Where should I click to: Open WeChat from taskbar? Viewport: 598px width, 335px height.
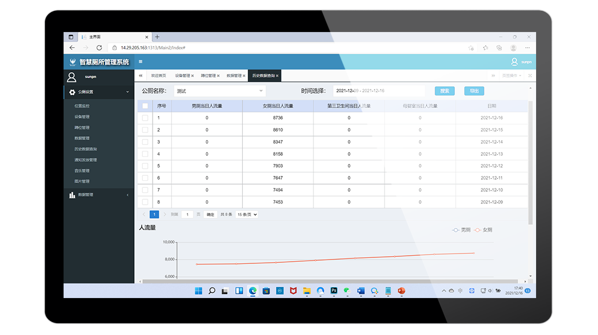[x=347, y=291]
